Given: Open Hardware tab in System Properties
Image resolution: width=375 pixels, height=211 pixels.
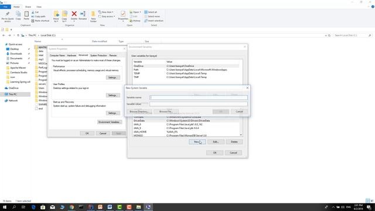Looking at the screenshot, I should [71, 56].
